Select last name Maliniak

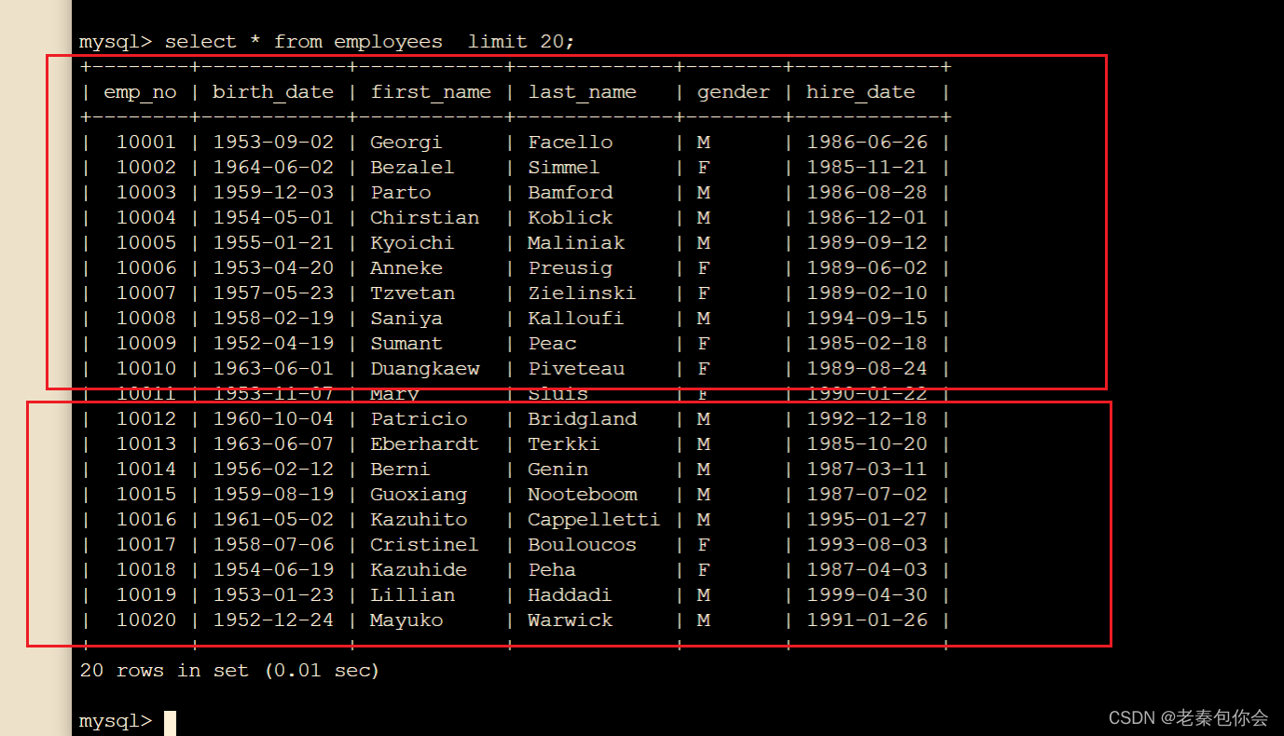point(575,243)
